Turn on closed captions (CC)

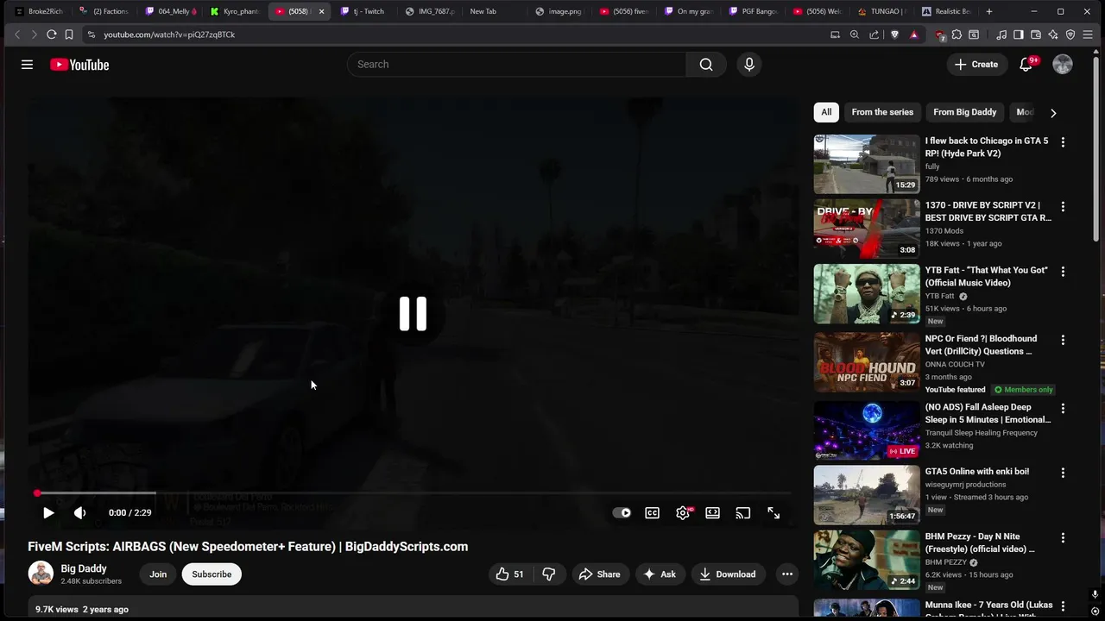click(653, 512)
